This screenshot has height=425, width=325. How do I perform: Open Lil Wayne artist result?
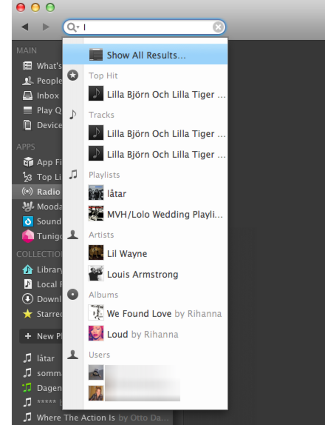[x=127, y=253]
